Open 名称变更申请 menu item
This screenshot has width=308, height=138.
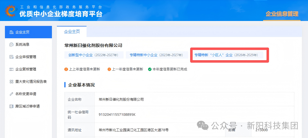pyautogui.click(x=28, y=94)
